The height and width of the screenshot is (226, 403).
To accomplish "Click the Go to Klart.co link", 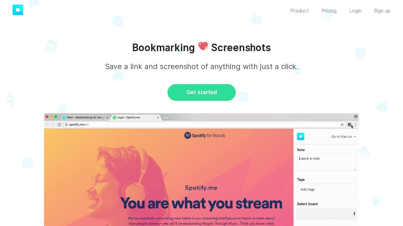I will (343, 137).
